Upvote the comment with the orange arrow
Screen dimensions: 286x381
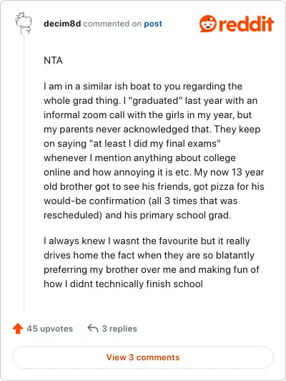coord(18,329)
